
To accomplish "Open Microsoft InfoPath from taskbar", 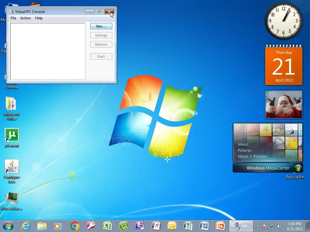I will tap(140, 226).
